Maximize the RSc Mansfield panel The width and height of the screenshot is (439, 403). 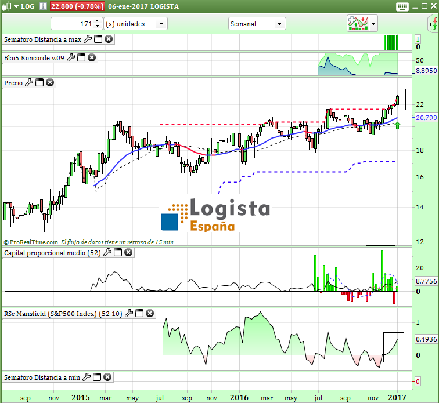[x=139, y=314]
